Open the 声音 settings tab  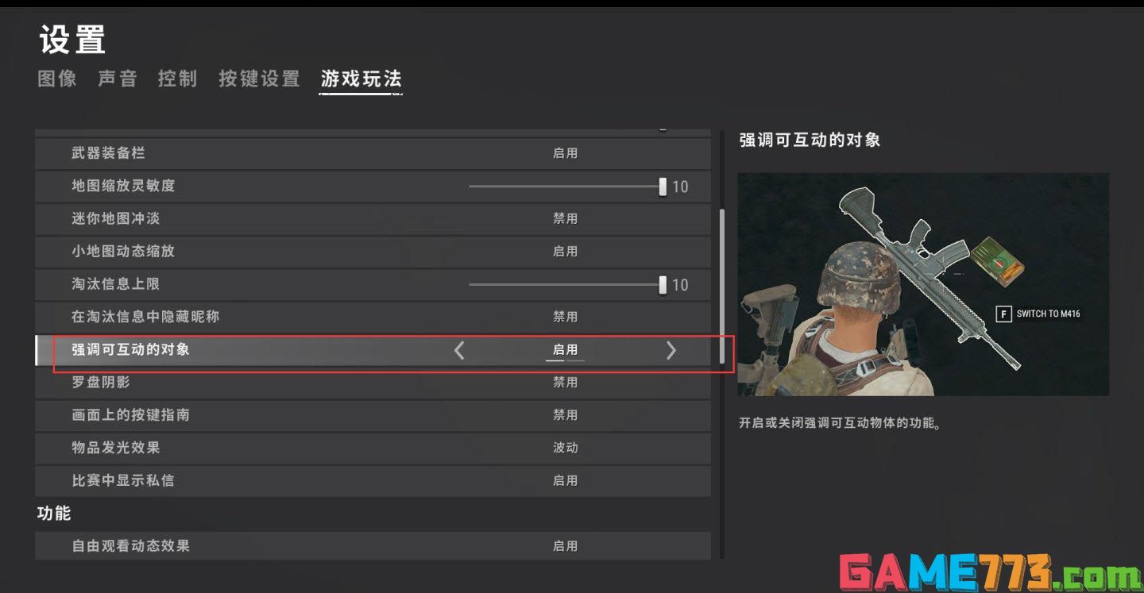click(118, 79)
